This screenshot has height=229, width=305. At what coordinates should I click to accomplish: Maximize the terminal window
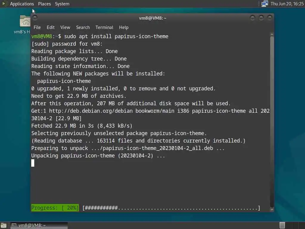tap(261, 18)
